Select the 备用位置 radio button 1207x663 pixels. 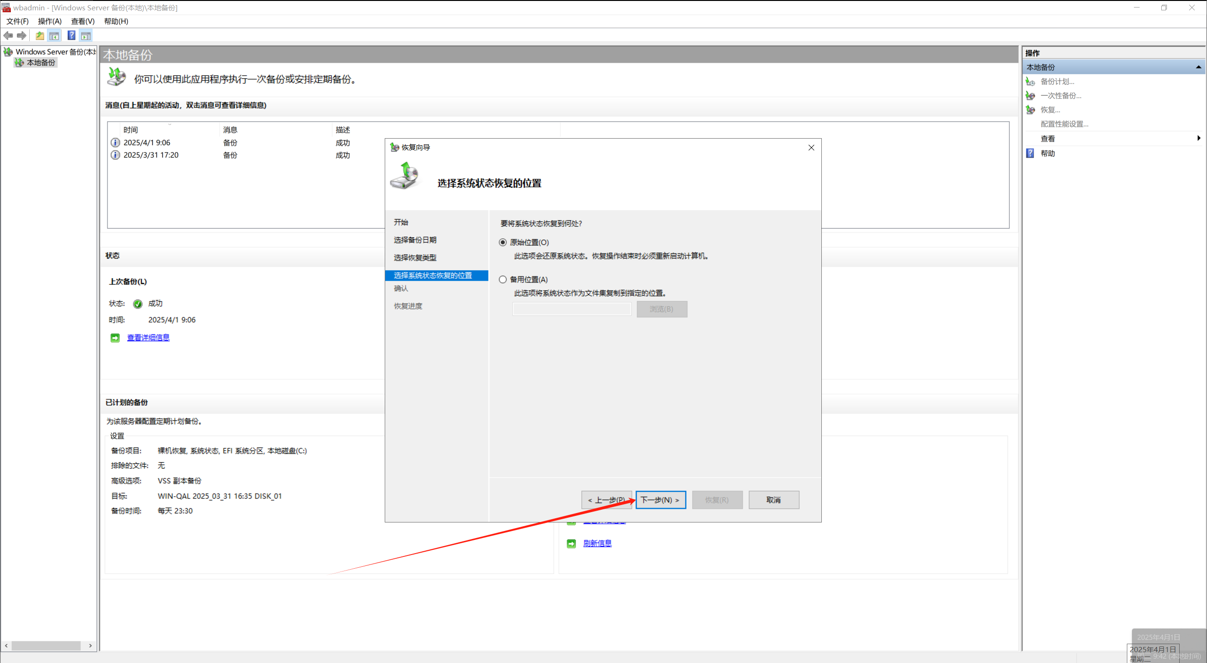[x=503, y=280]
